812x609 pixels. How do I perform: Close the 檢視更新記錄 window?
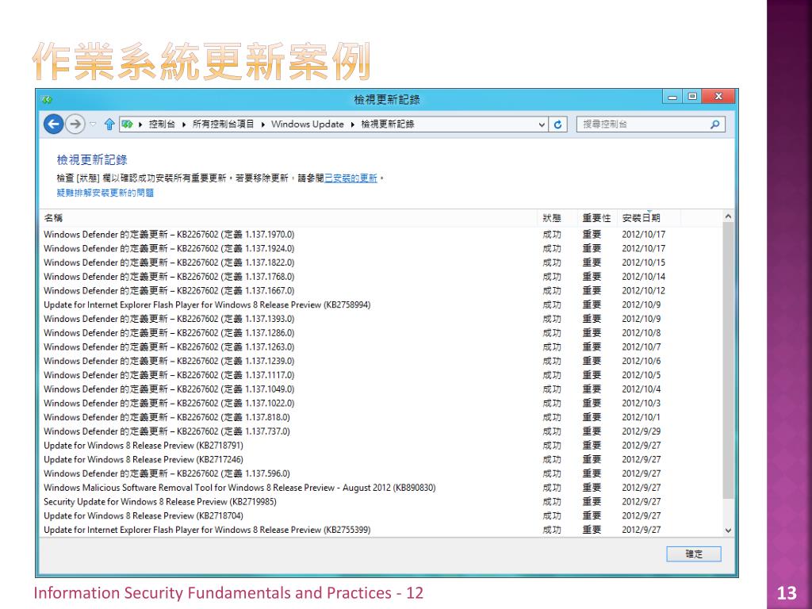[718, 97]
